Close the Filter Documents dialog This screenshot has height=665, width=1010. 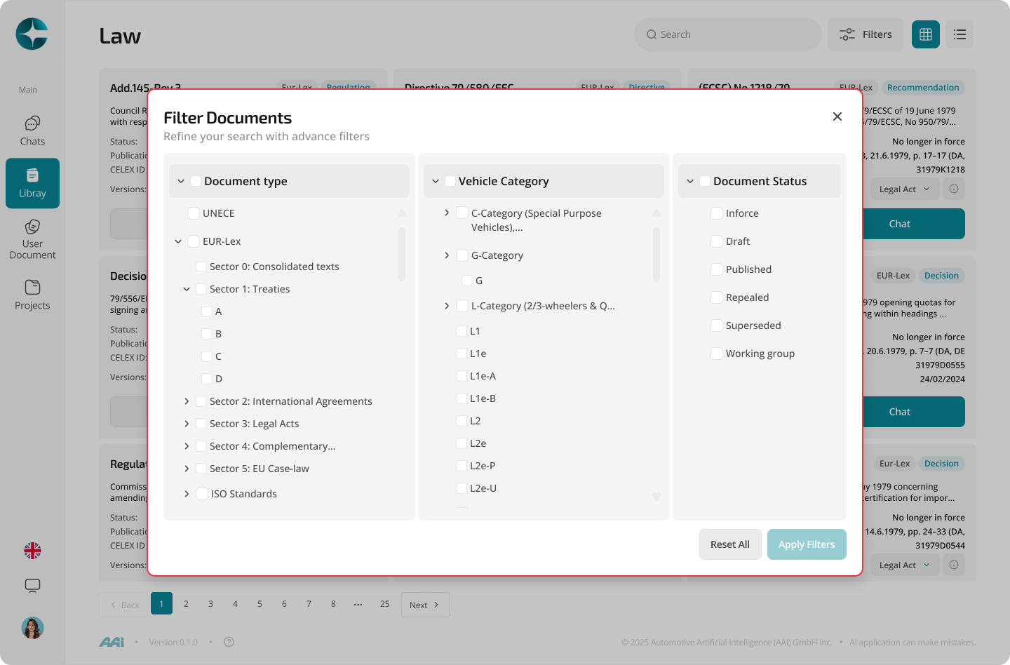coord(837,116)
